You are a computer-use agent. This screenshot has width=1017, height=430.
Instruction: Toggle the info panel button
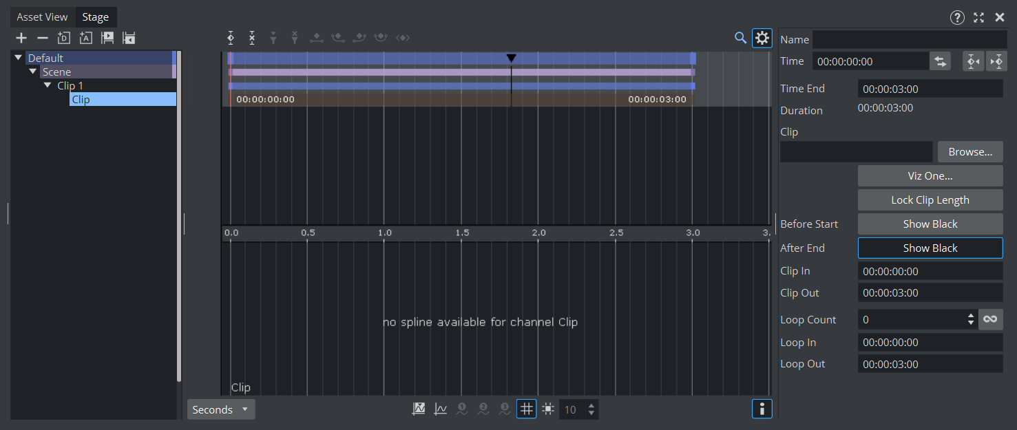[762, 409]
